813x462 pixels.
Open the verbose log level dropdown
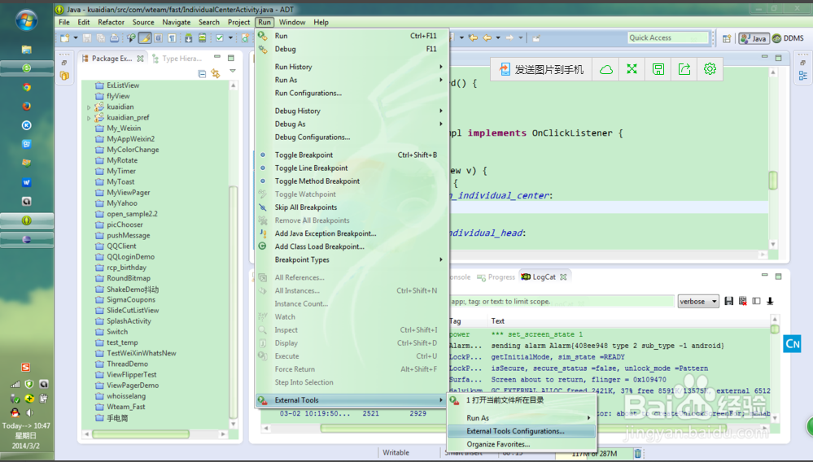pyautogui.click(x=698, y=302)
